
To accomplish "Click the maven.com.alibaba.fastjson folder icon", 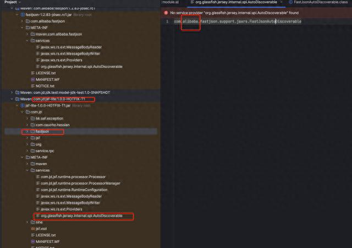I will 33,34.
